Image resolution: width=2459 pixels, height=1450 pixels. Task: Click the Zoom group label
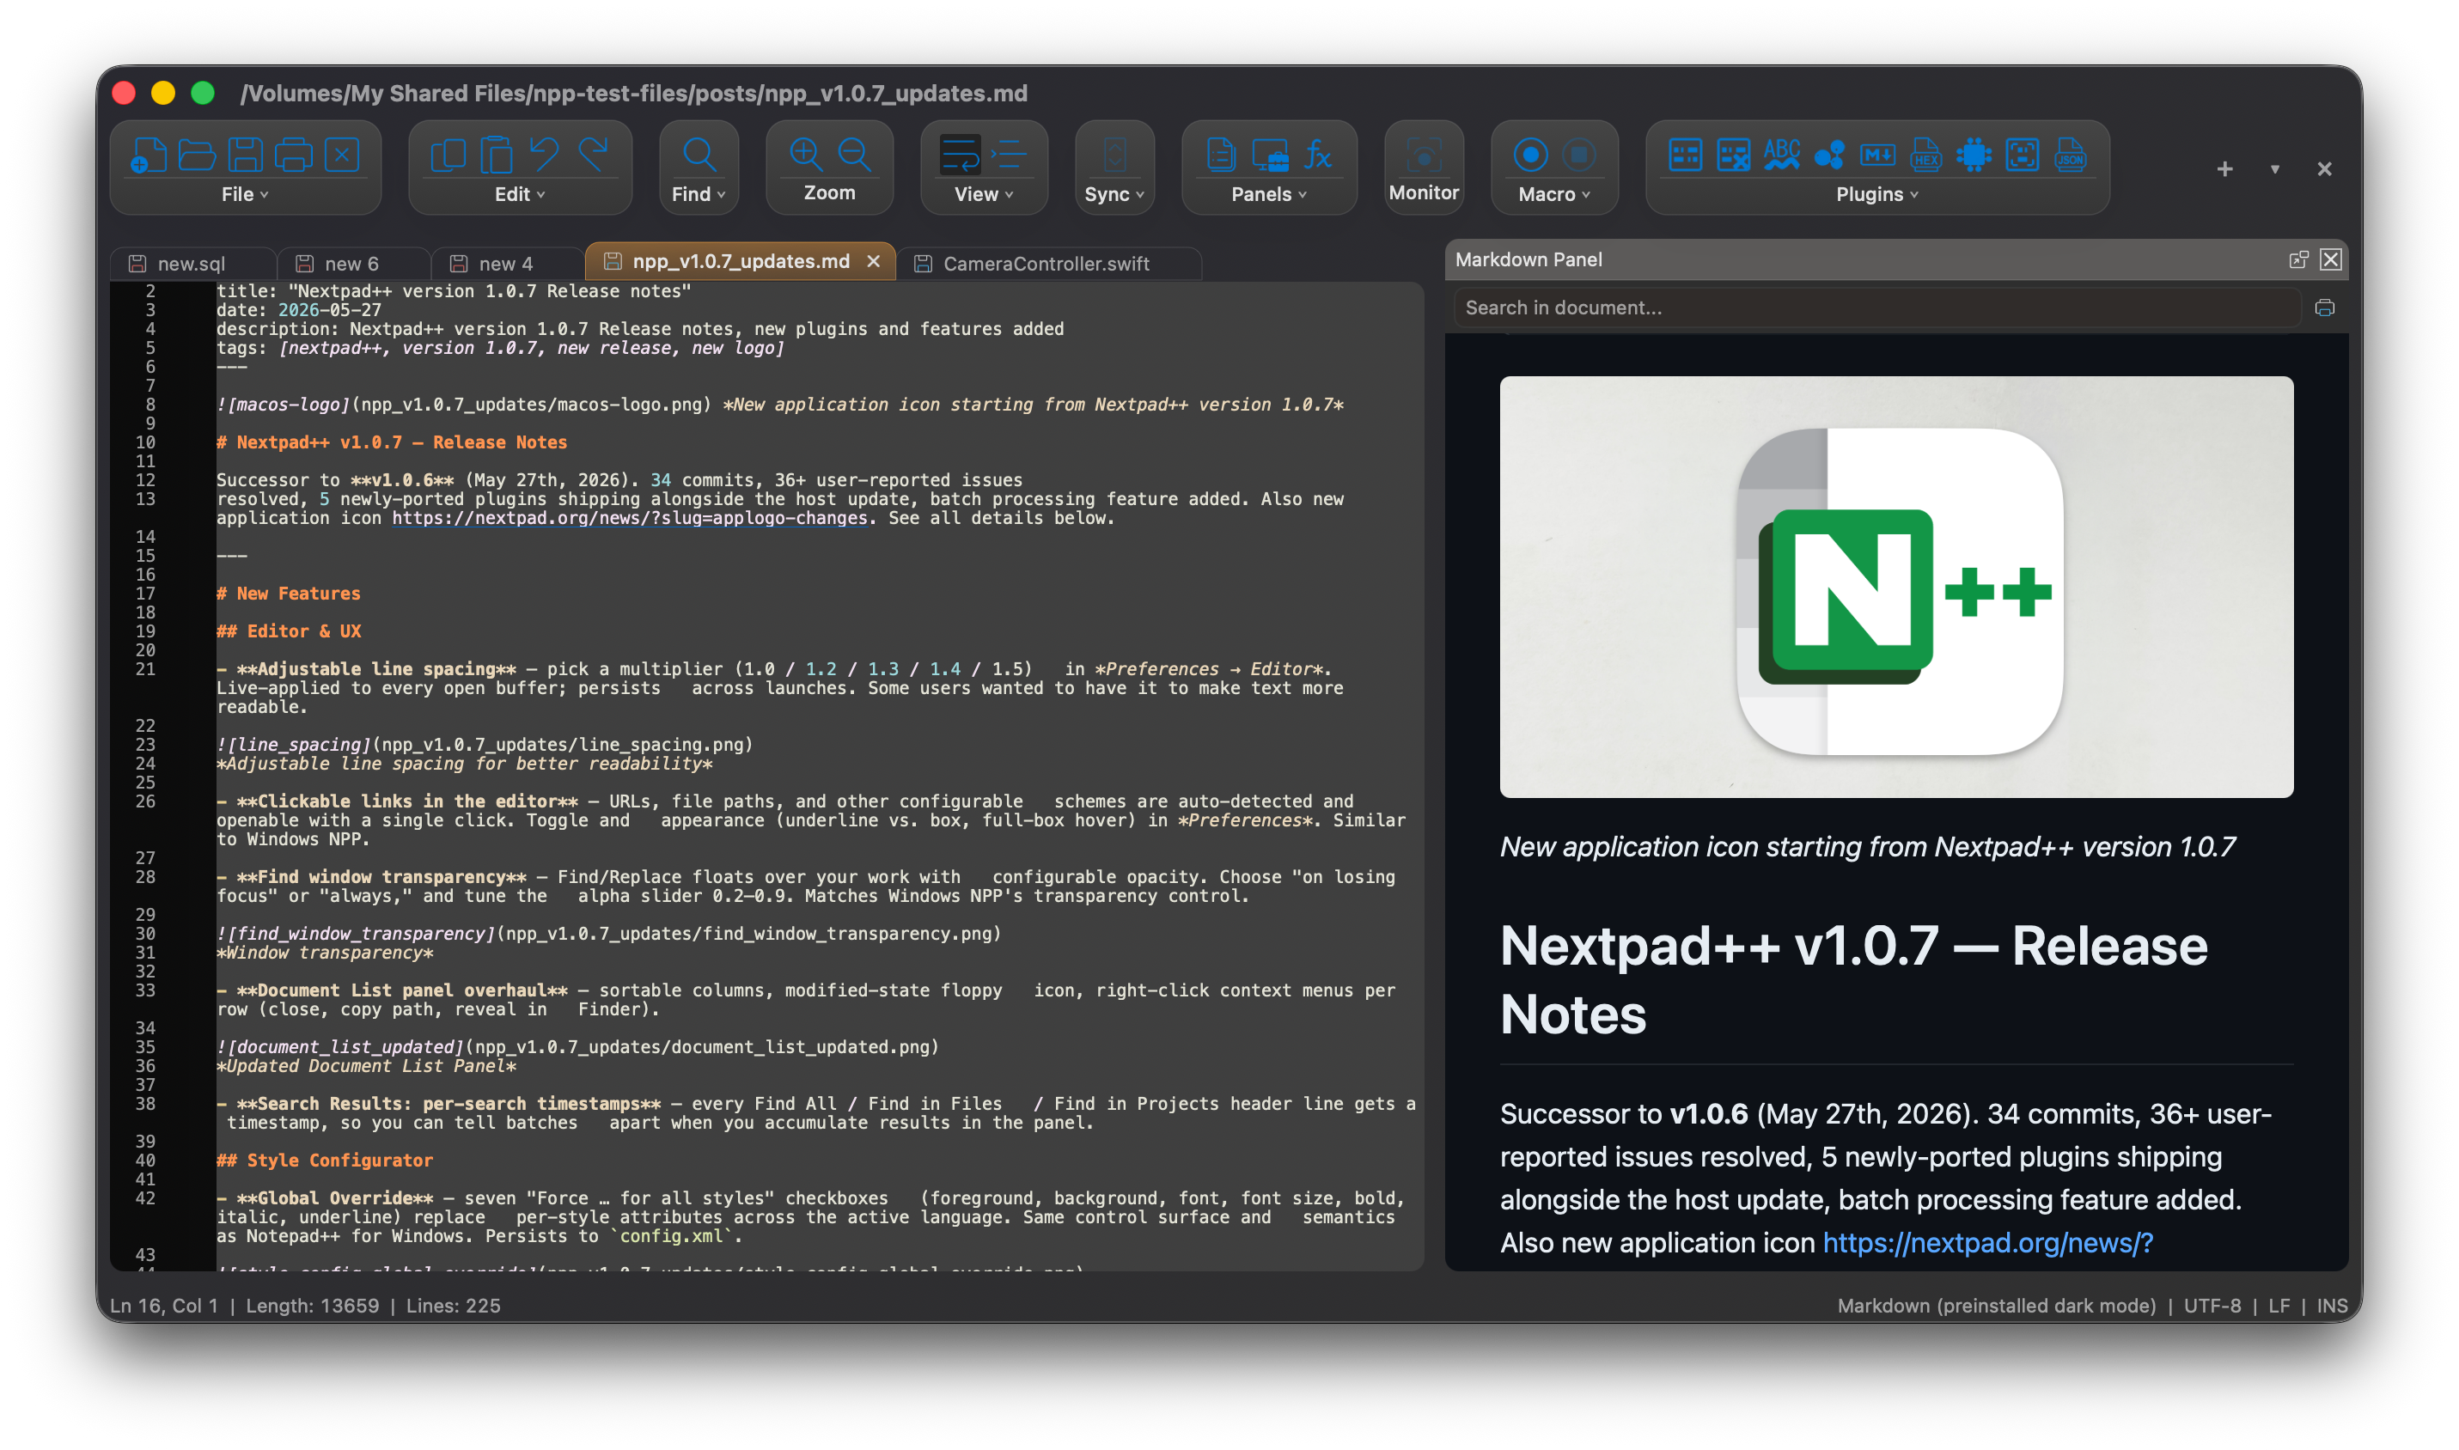tap(829, 192)
